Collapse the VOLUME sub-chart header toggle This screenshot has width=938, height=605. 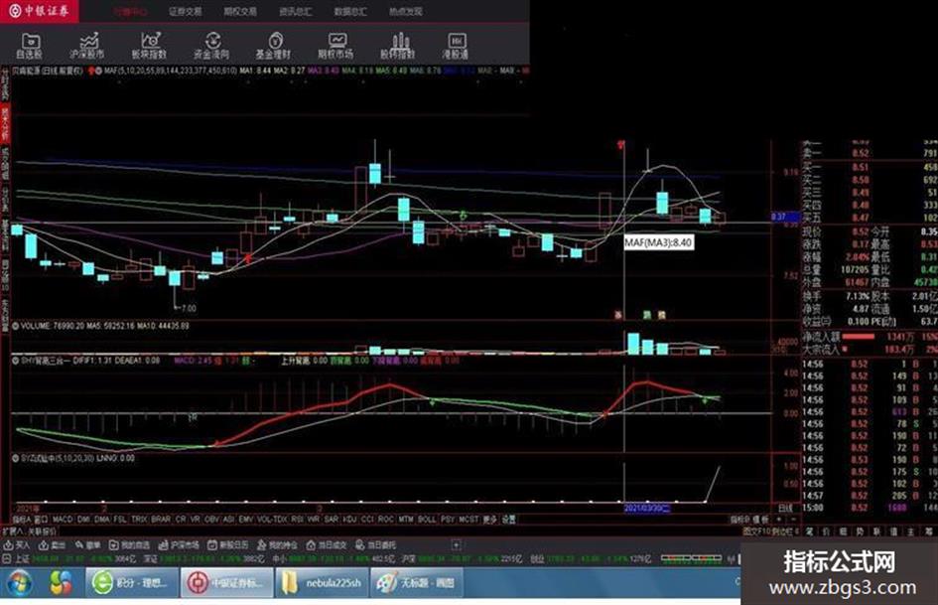tap(16, 327)
